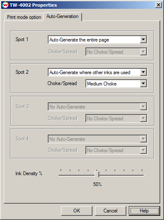Expand the Spot 2 auto-generate dropdown arrow
The height and width of the screenshot is (220, 164).
[x=143, y=72]
